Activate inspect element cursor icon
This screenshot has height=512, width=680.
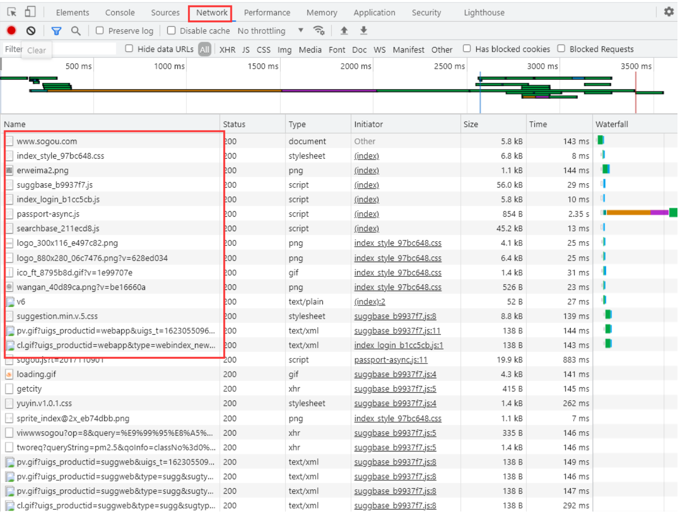pos(12,12)
